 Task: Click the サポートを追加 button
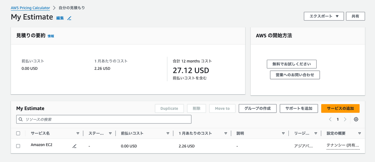(298, 109)
